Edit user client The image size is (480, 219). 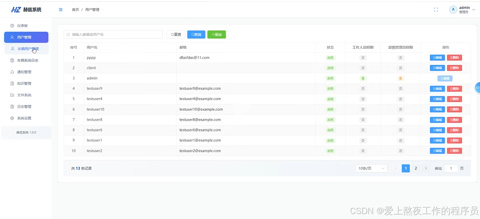coord(437,68)
